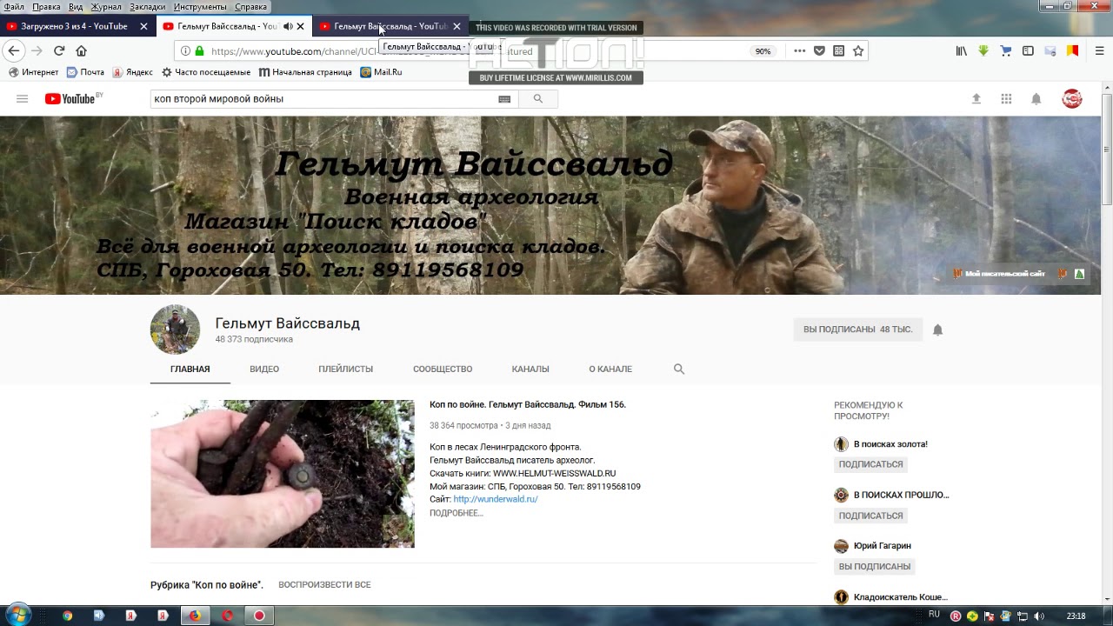Open the Яндекс bookmark
This screenshot has width=1113, height=626.
point(132,72)
